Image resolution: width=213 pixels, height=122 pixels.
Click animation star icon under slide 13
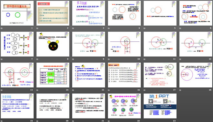(x=2, y=90)
